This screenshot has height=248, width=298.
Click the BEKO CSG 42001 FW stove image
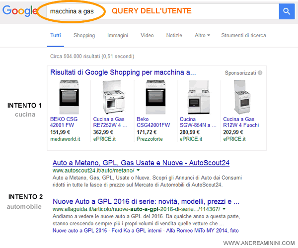69,97
